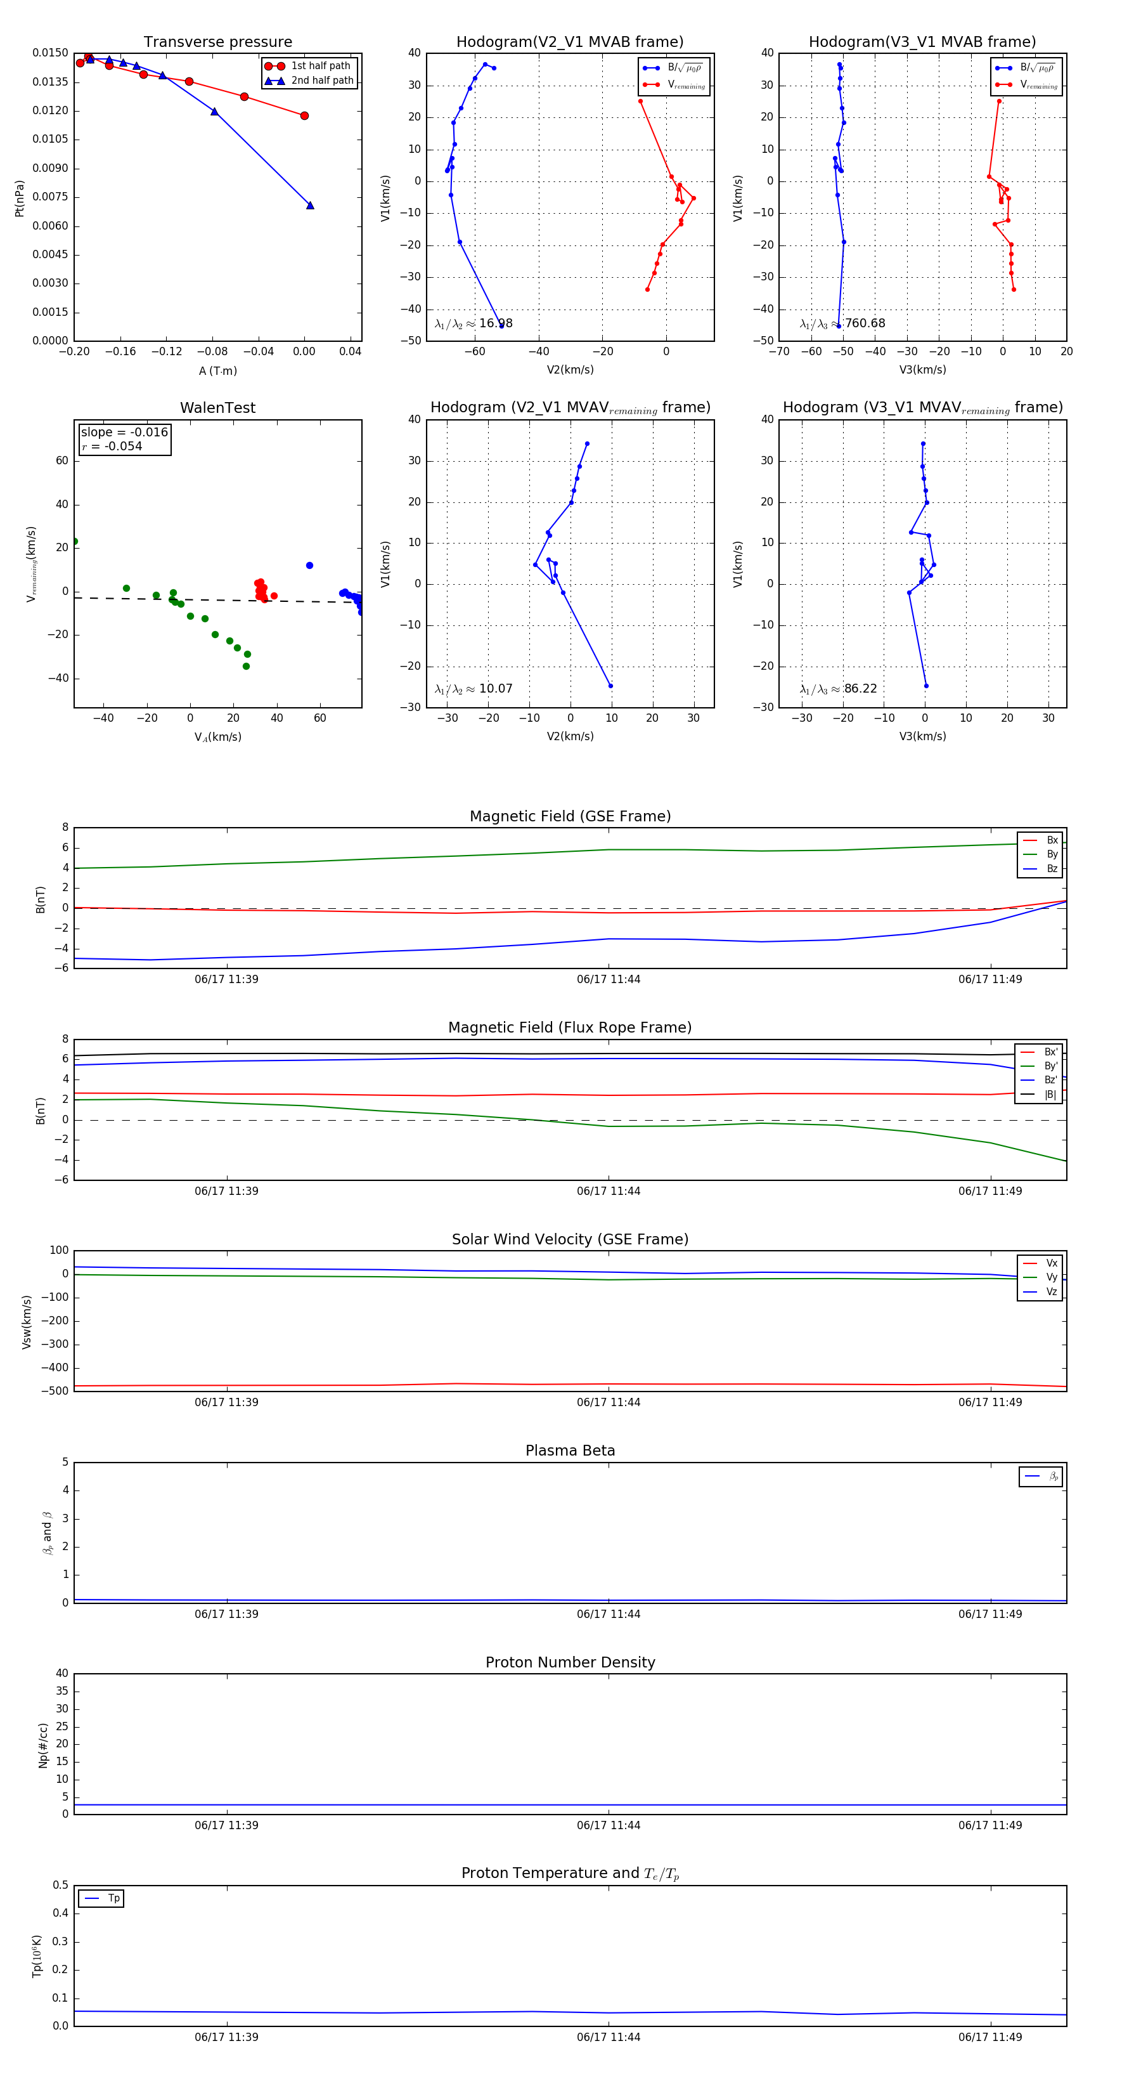Screen dimensions: 1141x2093
Task: Click 'Magnetic Field (GSE Frame)' title
Action: click(x=570, y=816)
